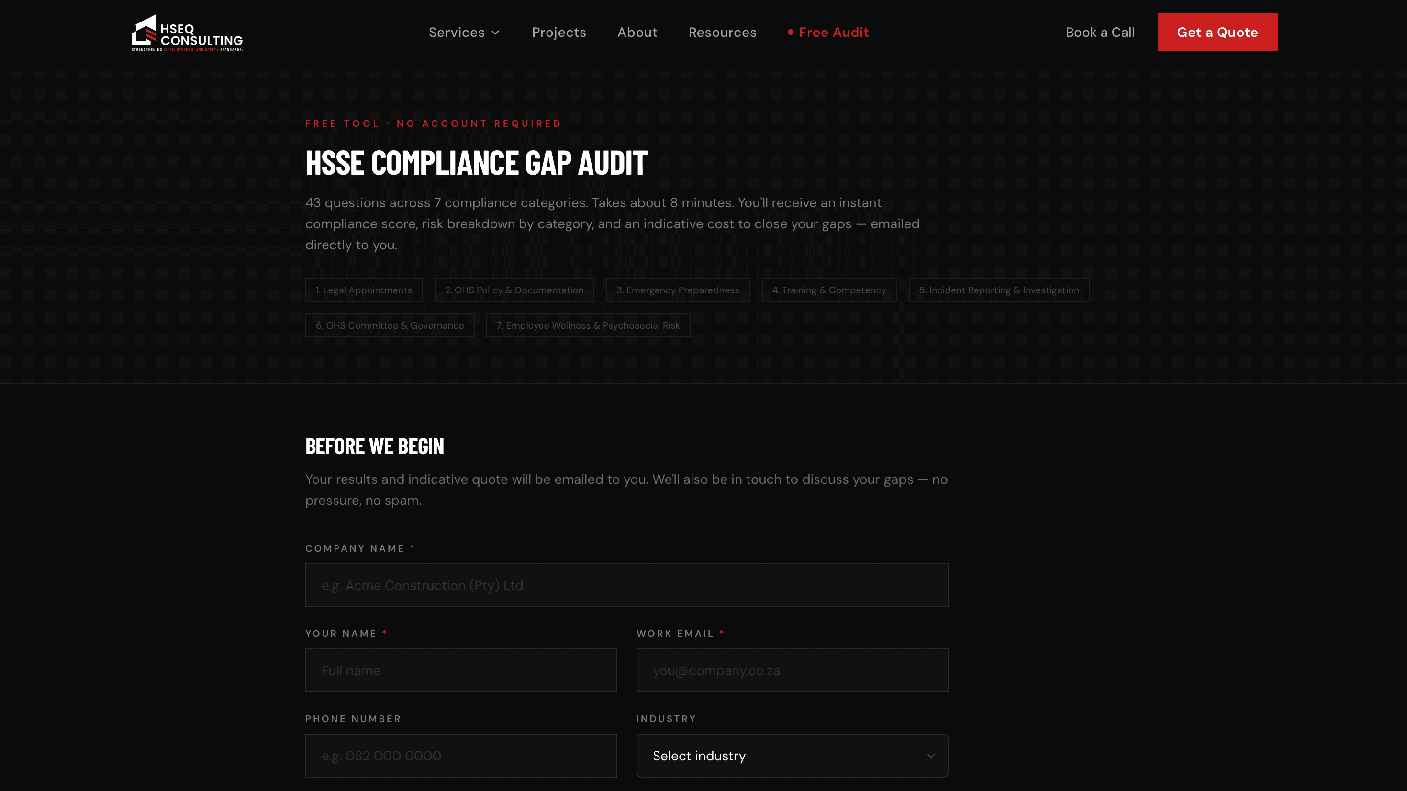Focus the Company Name input field

(x=626, y=585)
